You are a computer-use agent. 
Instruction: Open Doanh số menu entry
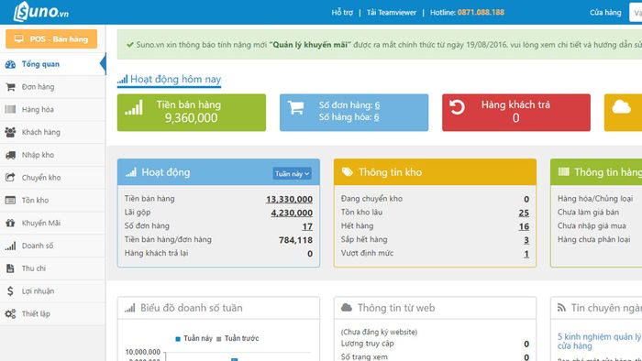52,246
